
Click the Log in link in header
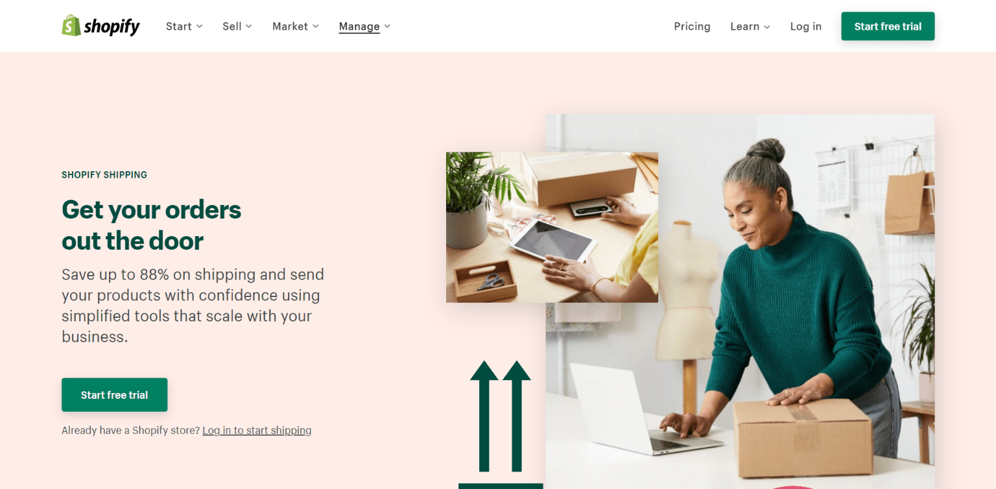(805, 27)
